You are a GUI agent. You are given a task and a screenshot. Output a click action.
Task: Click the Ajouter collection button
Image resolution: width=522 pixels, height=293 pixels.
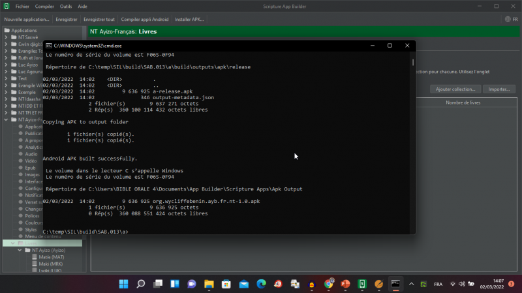[x=455, y=89]
